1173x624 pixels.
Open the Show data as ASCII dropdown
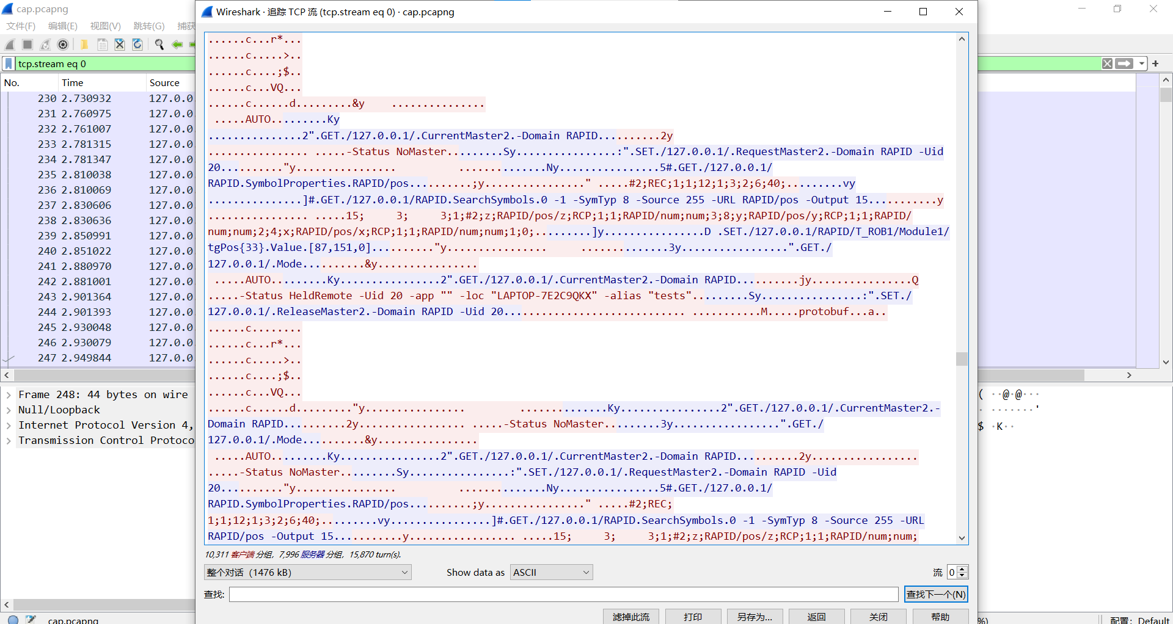click(551, 572)
